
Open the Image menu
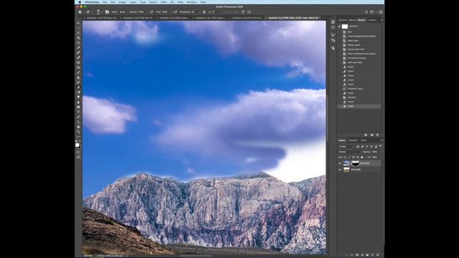(x=122, y=2)
